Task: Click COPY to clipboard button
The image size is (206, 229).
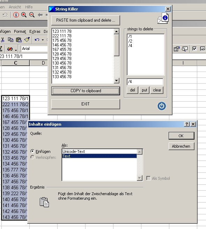Action: click(x=86, y=91)
